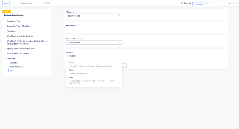Click the Feedback button

pos(199,4)
